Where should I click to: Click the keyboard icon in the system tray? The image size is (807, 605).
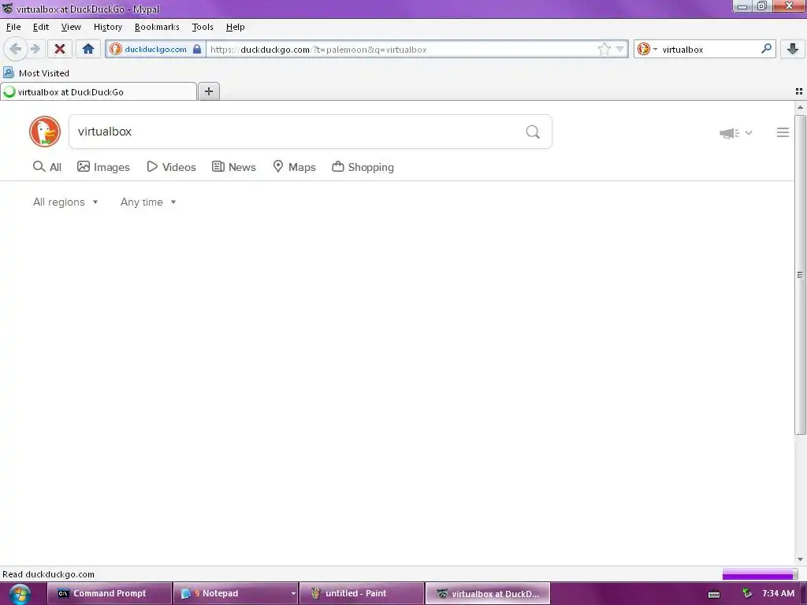pos(714,594)
